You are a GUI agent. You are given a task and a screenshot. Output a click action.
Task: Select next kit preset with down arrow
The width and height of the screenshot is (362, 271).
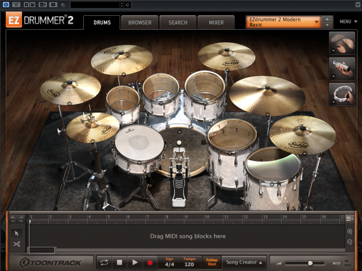pos(327,25)
